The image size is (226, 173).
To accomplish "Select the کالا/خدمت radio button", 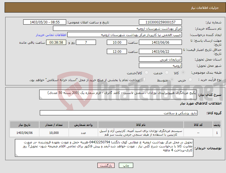I will click(x=146, y=73).
